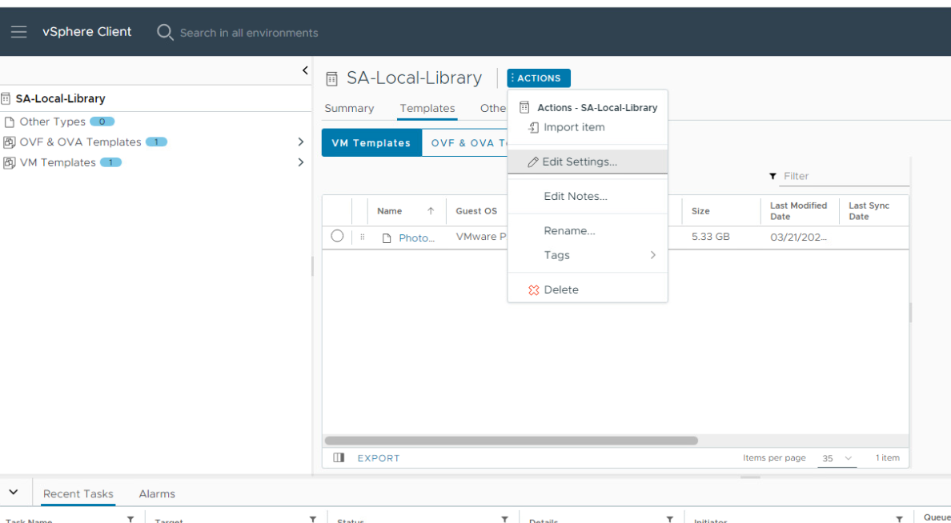
Task: Click the Task Name column filter icon
Action: 130,519
